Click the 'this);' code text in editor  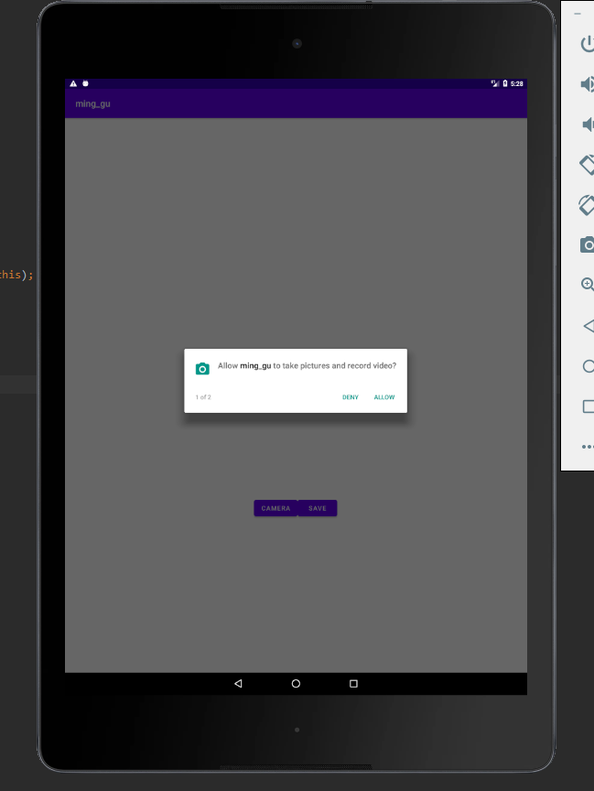coord(16,275)
